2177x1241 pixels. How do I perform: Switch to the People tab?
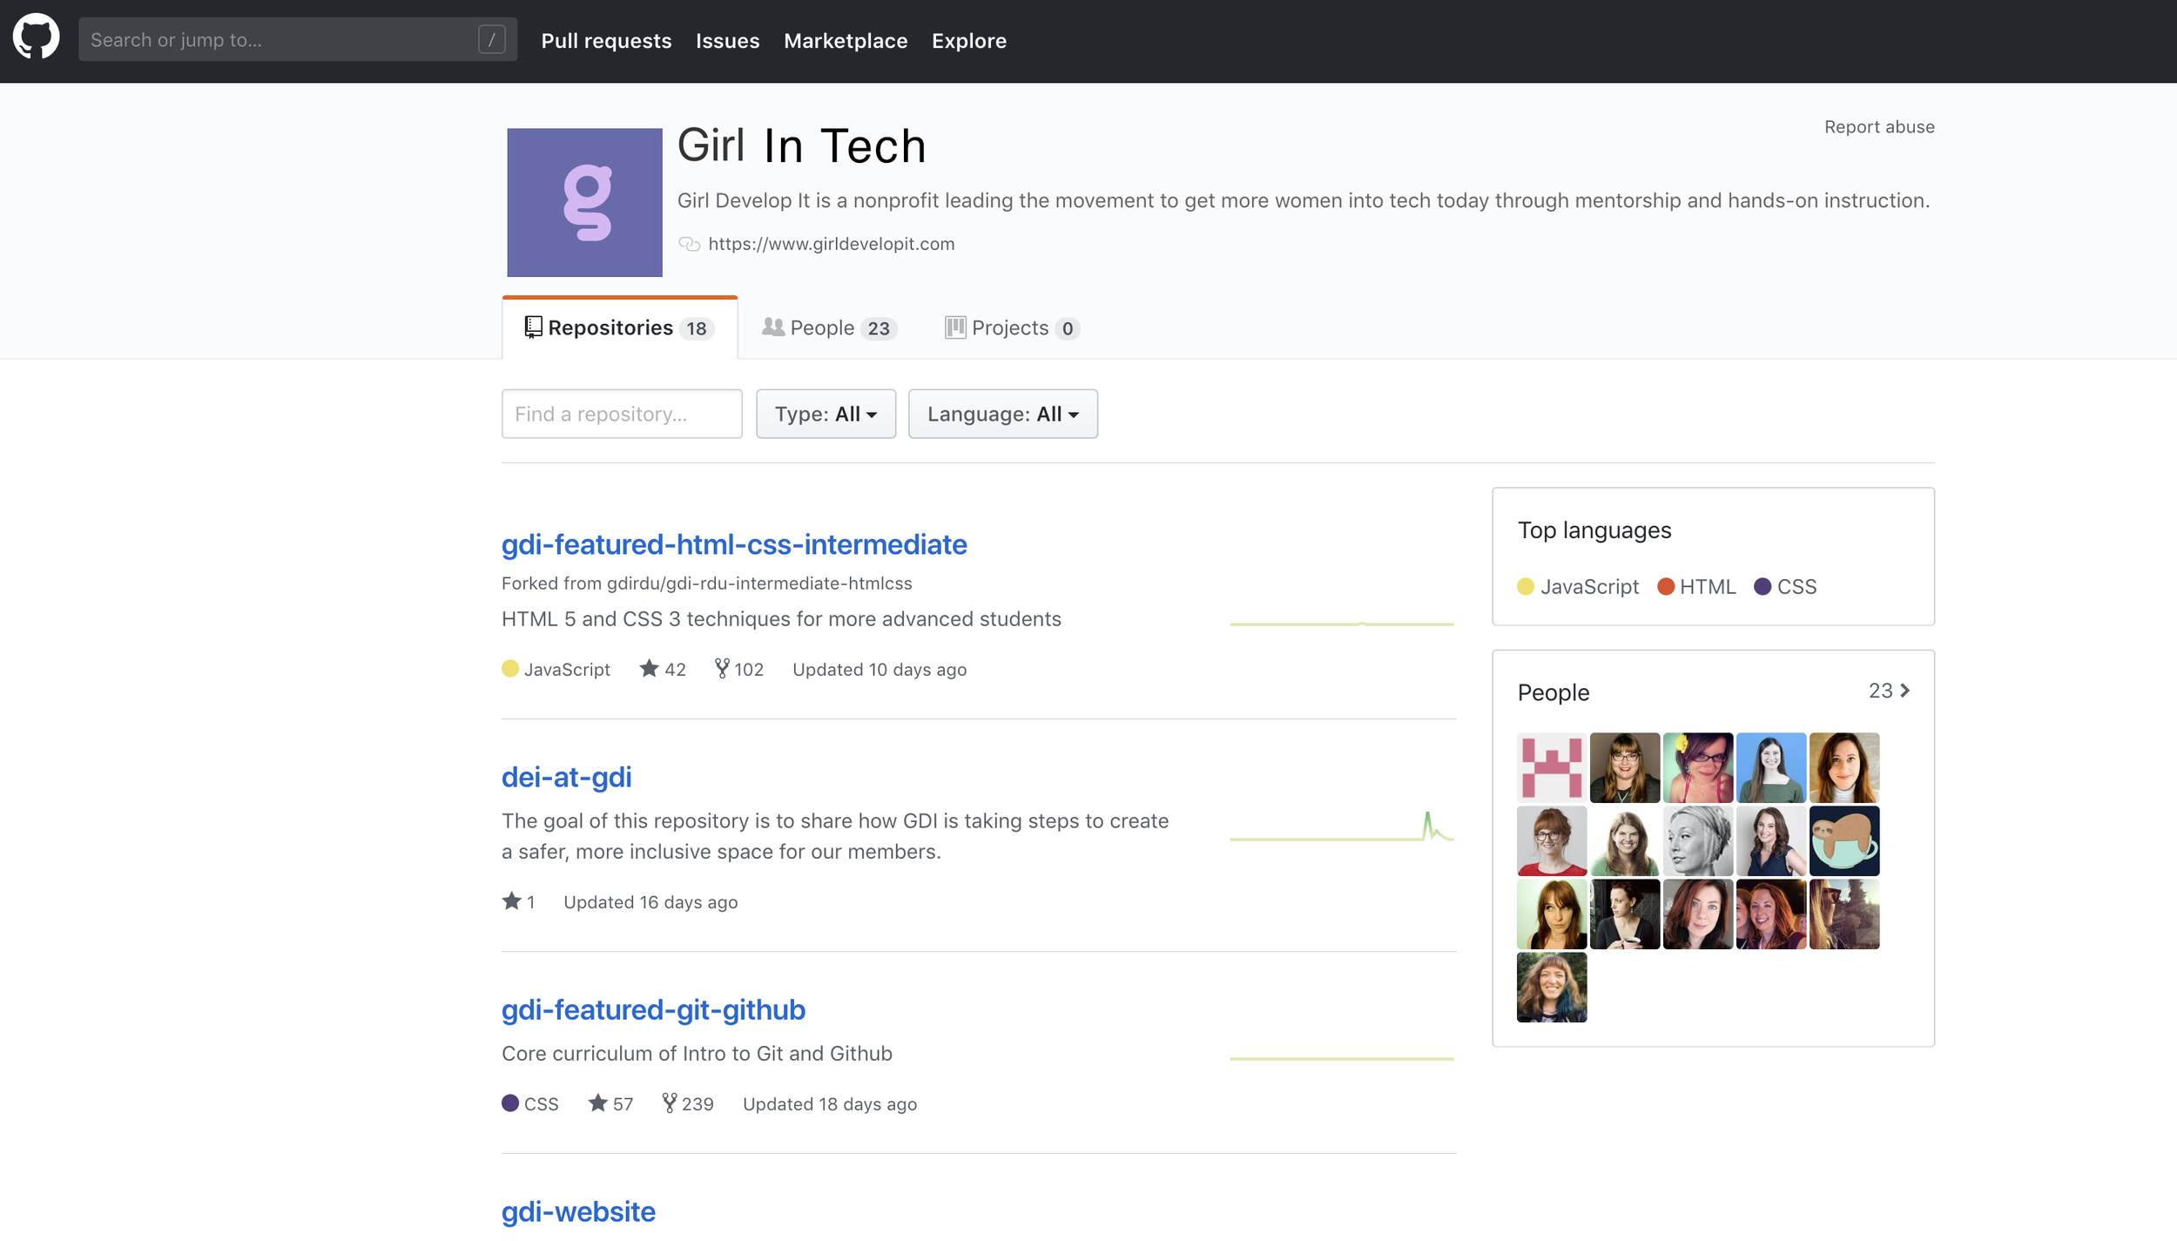tap(829, 327)
